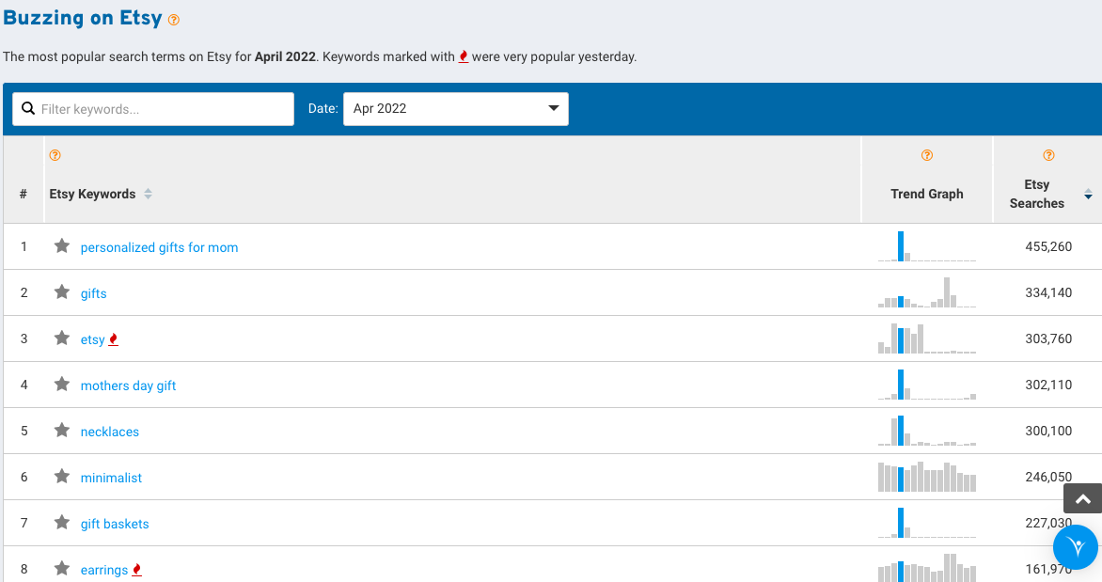Click help icon above Trend Graph header
Image resolution: width=1102 pixels, height=582 pixels.
[927, 155]
